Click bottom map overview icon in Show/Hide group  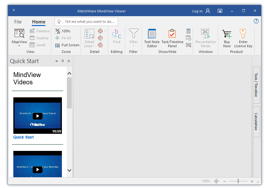189,45
